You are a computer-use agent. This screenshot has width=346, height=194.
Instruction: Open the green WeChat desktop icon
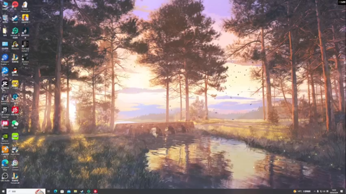[15, 124]
